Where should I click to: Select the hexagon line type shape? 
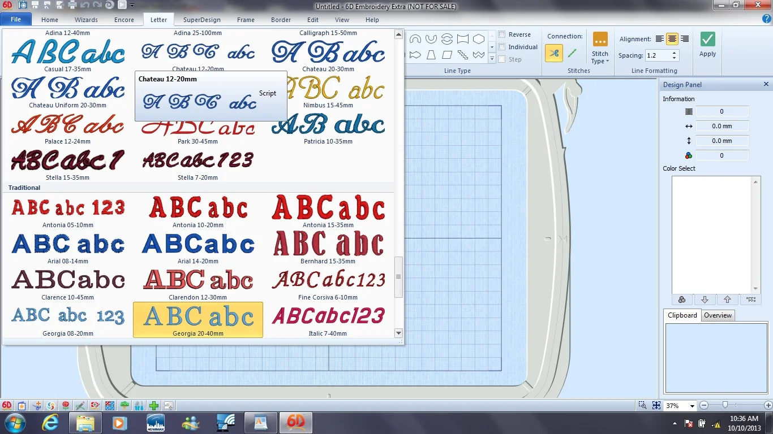(479, 39)
